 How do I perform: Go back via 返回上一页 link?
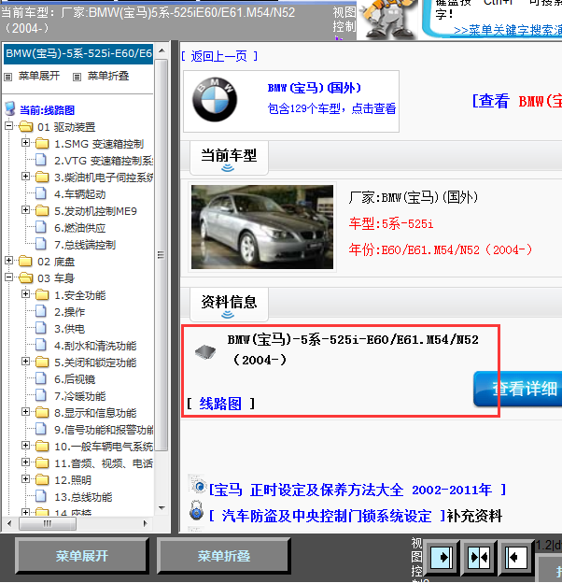(219, 56)
